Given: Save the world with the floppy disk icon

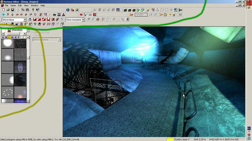Looking at the screenshot, I should 13,10.
